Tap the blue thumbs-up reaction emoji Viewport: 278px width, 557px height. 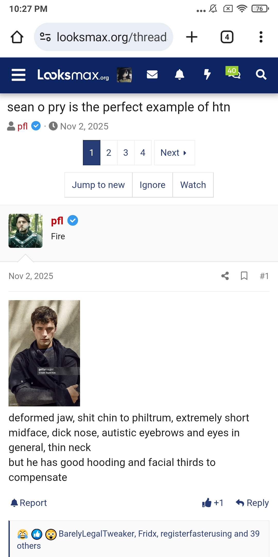[37, 534]
